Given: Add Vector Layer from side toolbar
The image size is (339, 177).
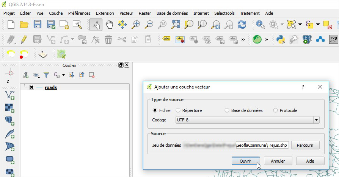Looking at the screenshot, I should tap(10, 95).
